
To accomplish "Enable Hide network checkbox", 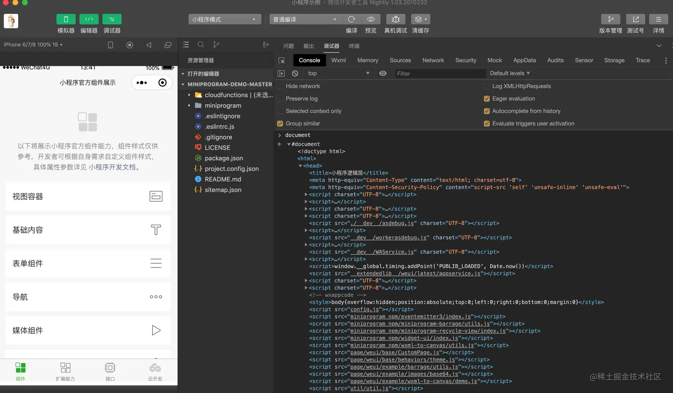I will coord(280,86).
